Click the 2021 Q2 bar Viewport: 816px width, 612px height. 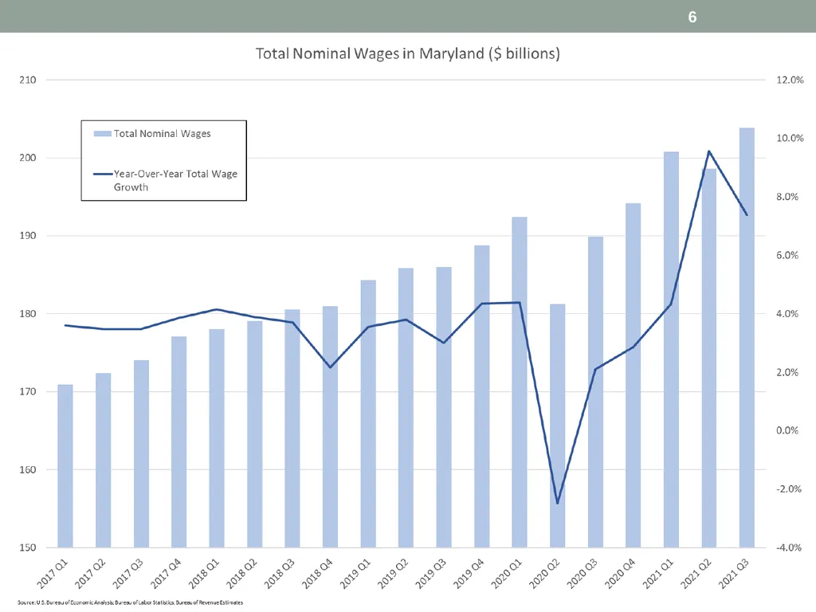(708, 358)
